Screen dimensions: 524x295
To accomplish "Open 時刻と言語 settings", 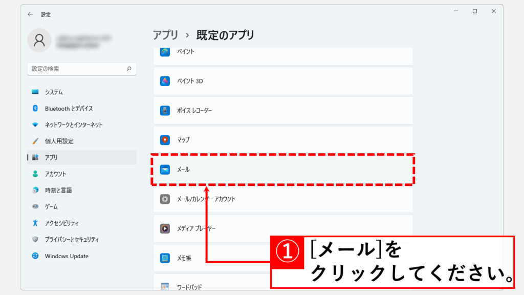I will [x=81, y=191].
